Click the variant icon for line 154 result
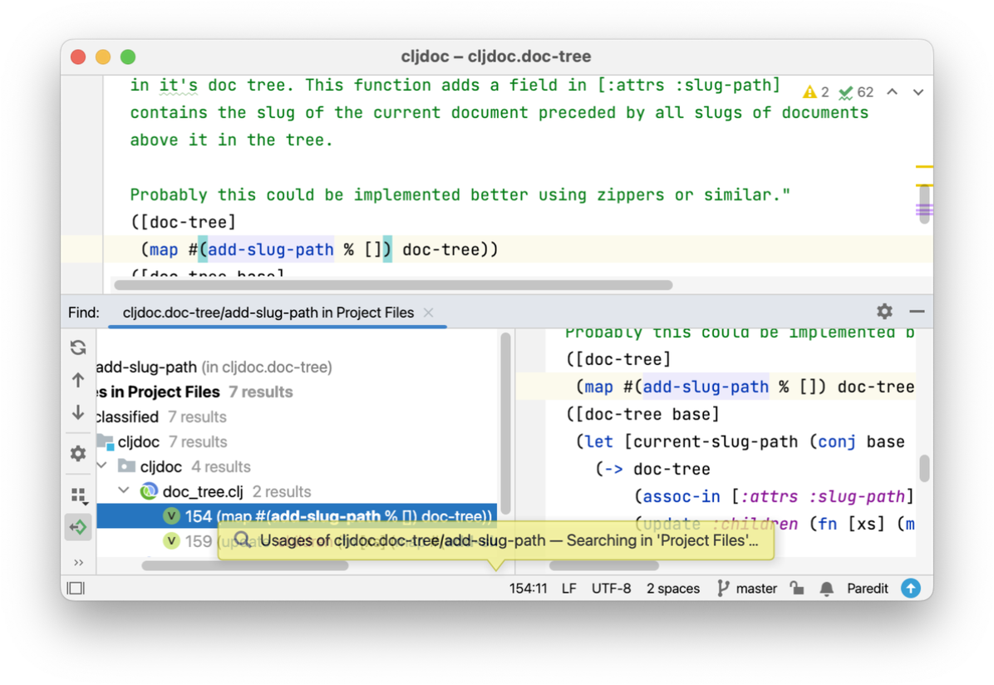 click(171, 516)
